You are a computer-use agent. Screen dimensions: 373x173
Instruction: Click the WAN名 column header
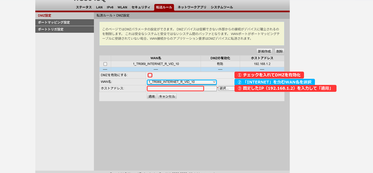coord(156,58)
